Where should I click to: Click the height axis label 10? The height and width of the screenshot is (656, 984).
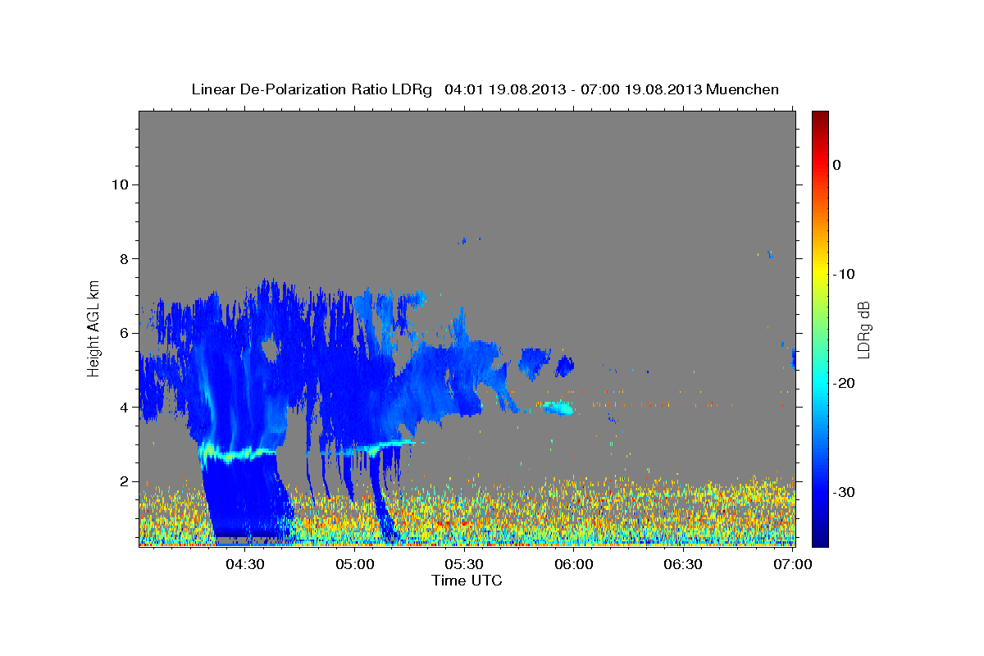click(x=119, y=184)
